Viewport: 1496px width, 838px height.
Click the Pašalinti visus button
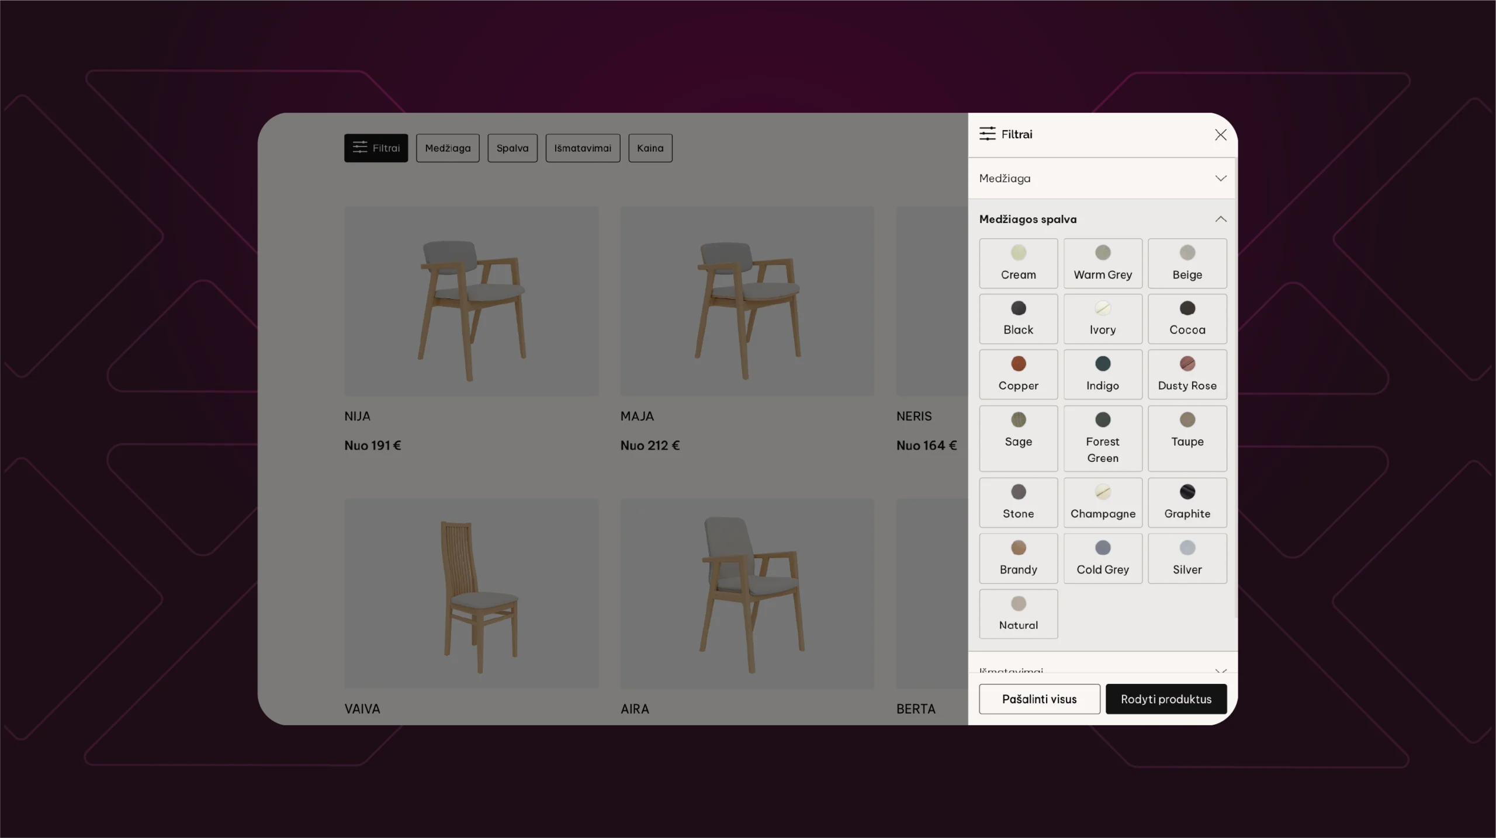[1039, 698]
